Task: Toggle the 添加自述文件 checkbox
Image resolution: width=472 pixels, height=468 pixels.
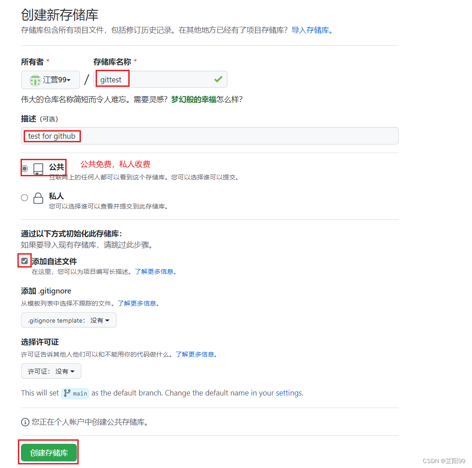Action: coord(25,261)
